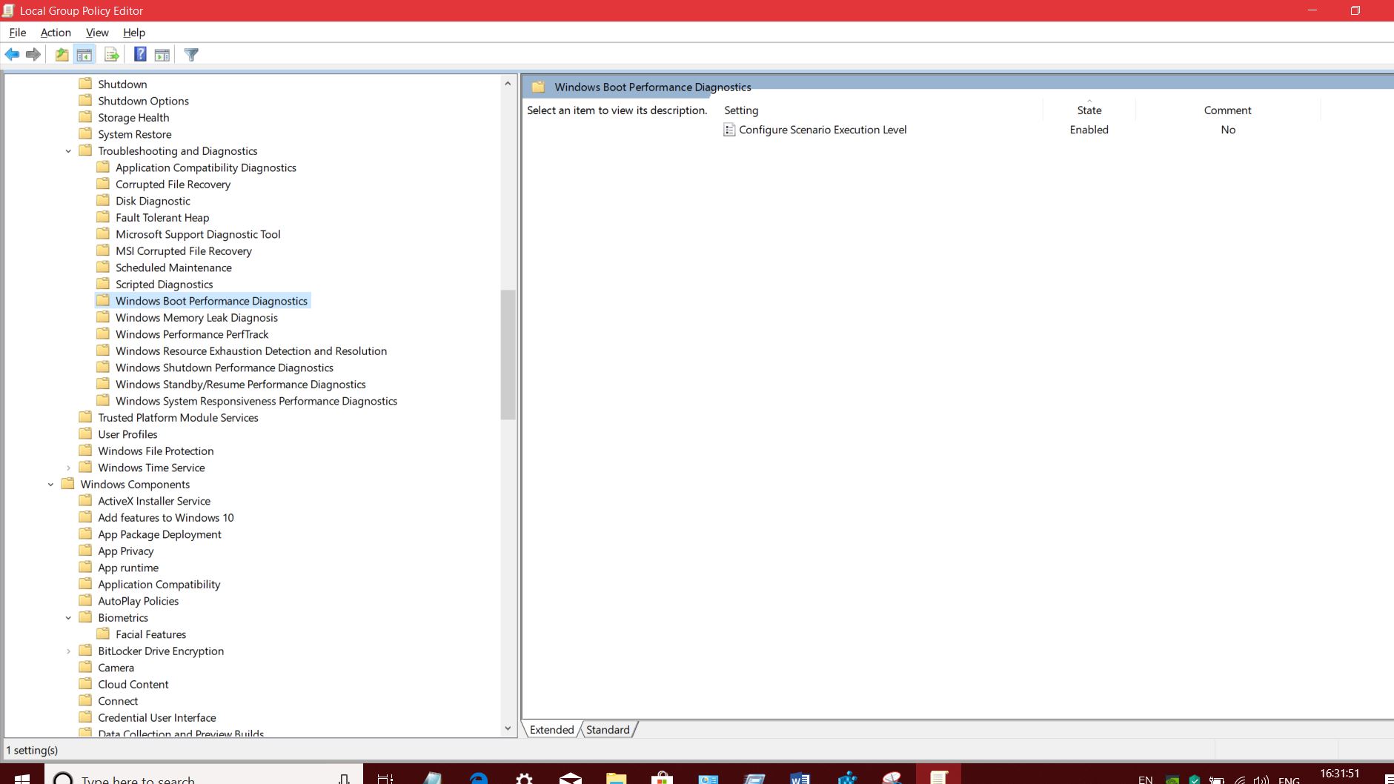Collapse the Troubleshooting and Diagnostics node
1394x784 pixels.
68,151
